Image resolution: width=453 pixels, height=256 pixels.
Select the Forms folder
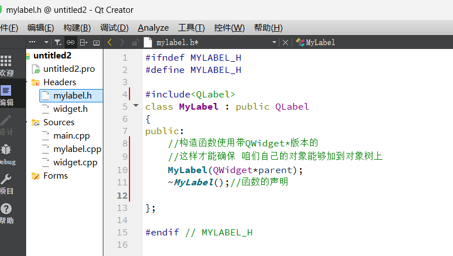[56, 176]
